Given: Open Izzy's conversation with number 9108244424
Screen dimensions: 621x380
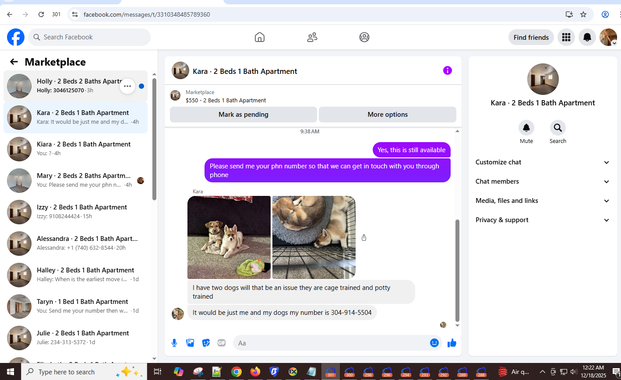Looking at the screenshot, I should click(x=75, y=212).
